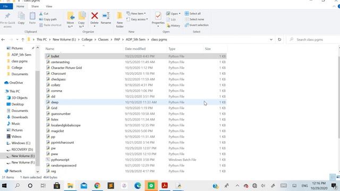This screenshot has width=340, height=191.
Task: Sort by Type column header
Action: [172, 49]
